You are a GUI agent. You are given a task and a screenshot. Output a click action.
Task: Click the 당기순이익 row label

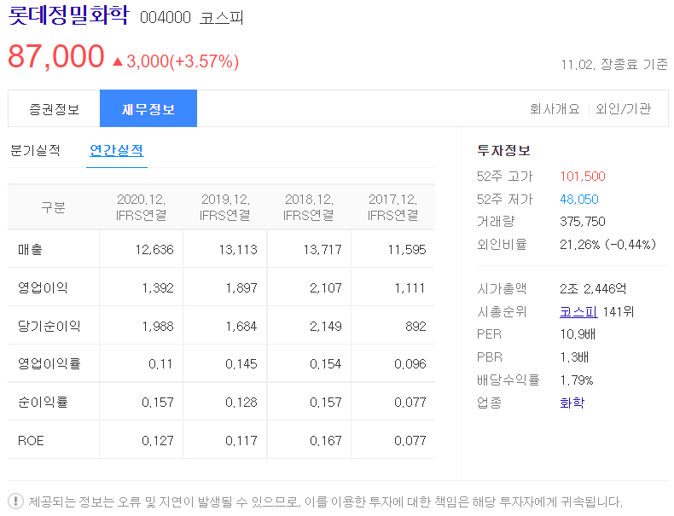pyautogui.click(x=49, y=326)
